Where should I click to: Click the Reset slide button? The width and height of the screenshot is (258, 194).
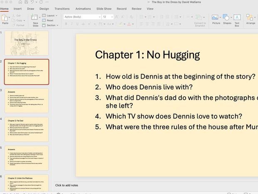click(48, 20)
